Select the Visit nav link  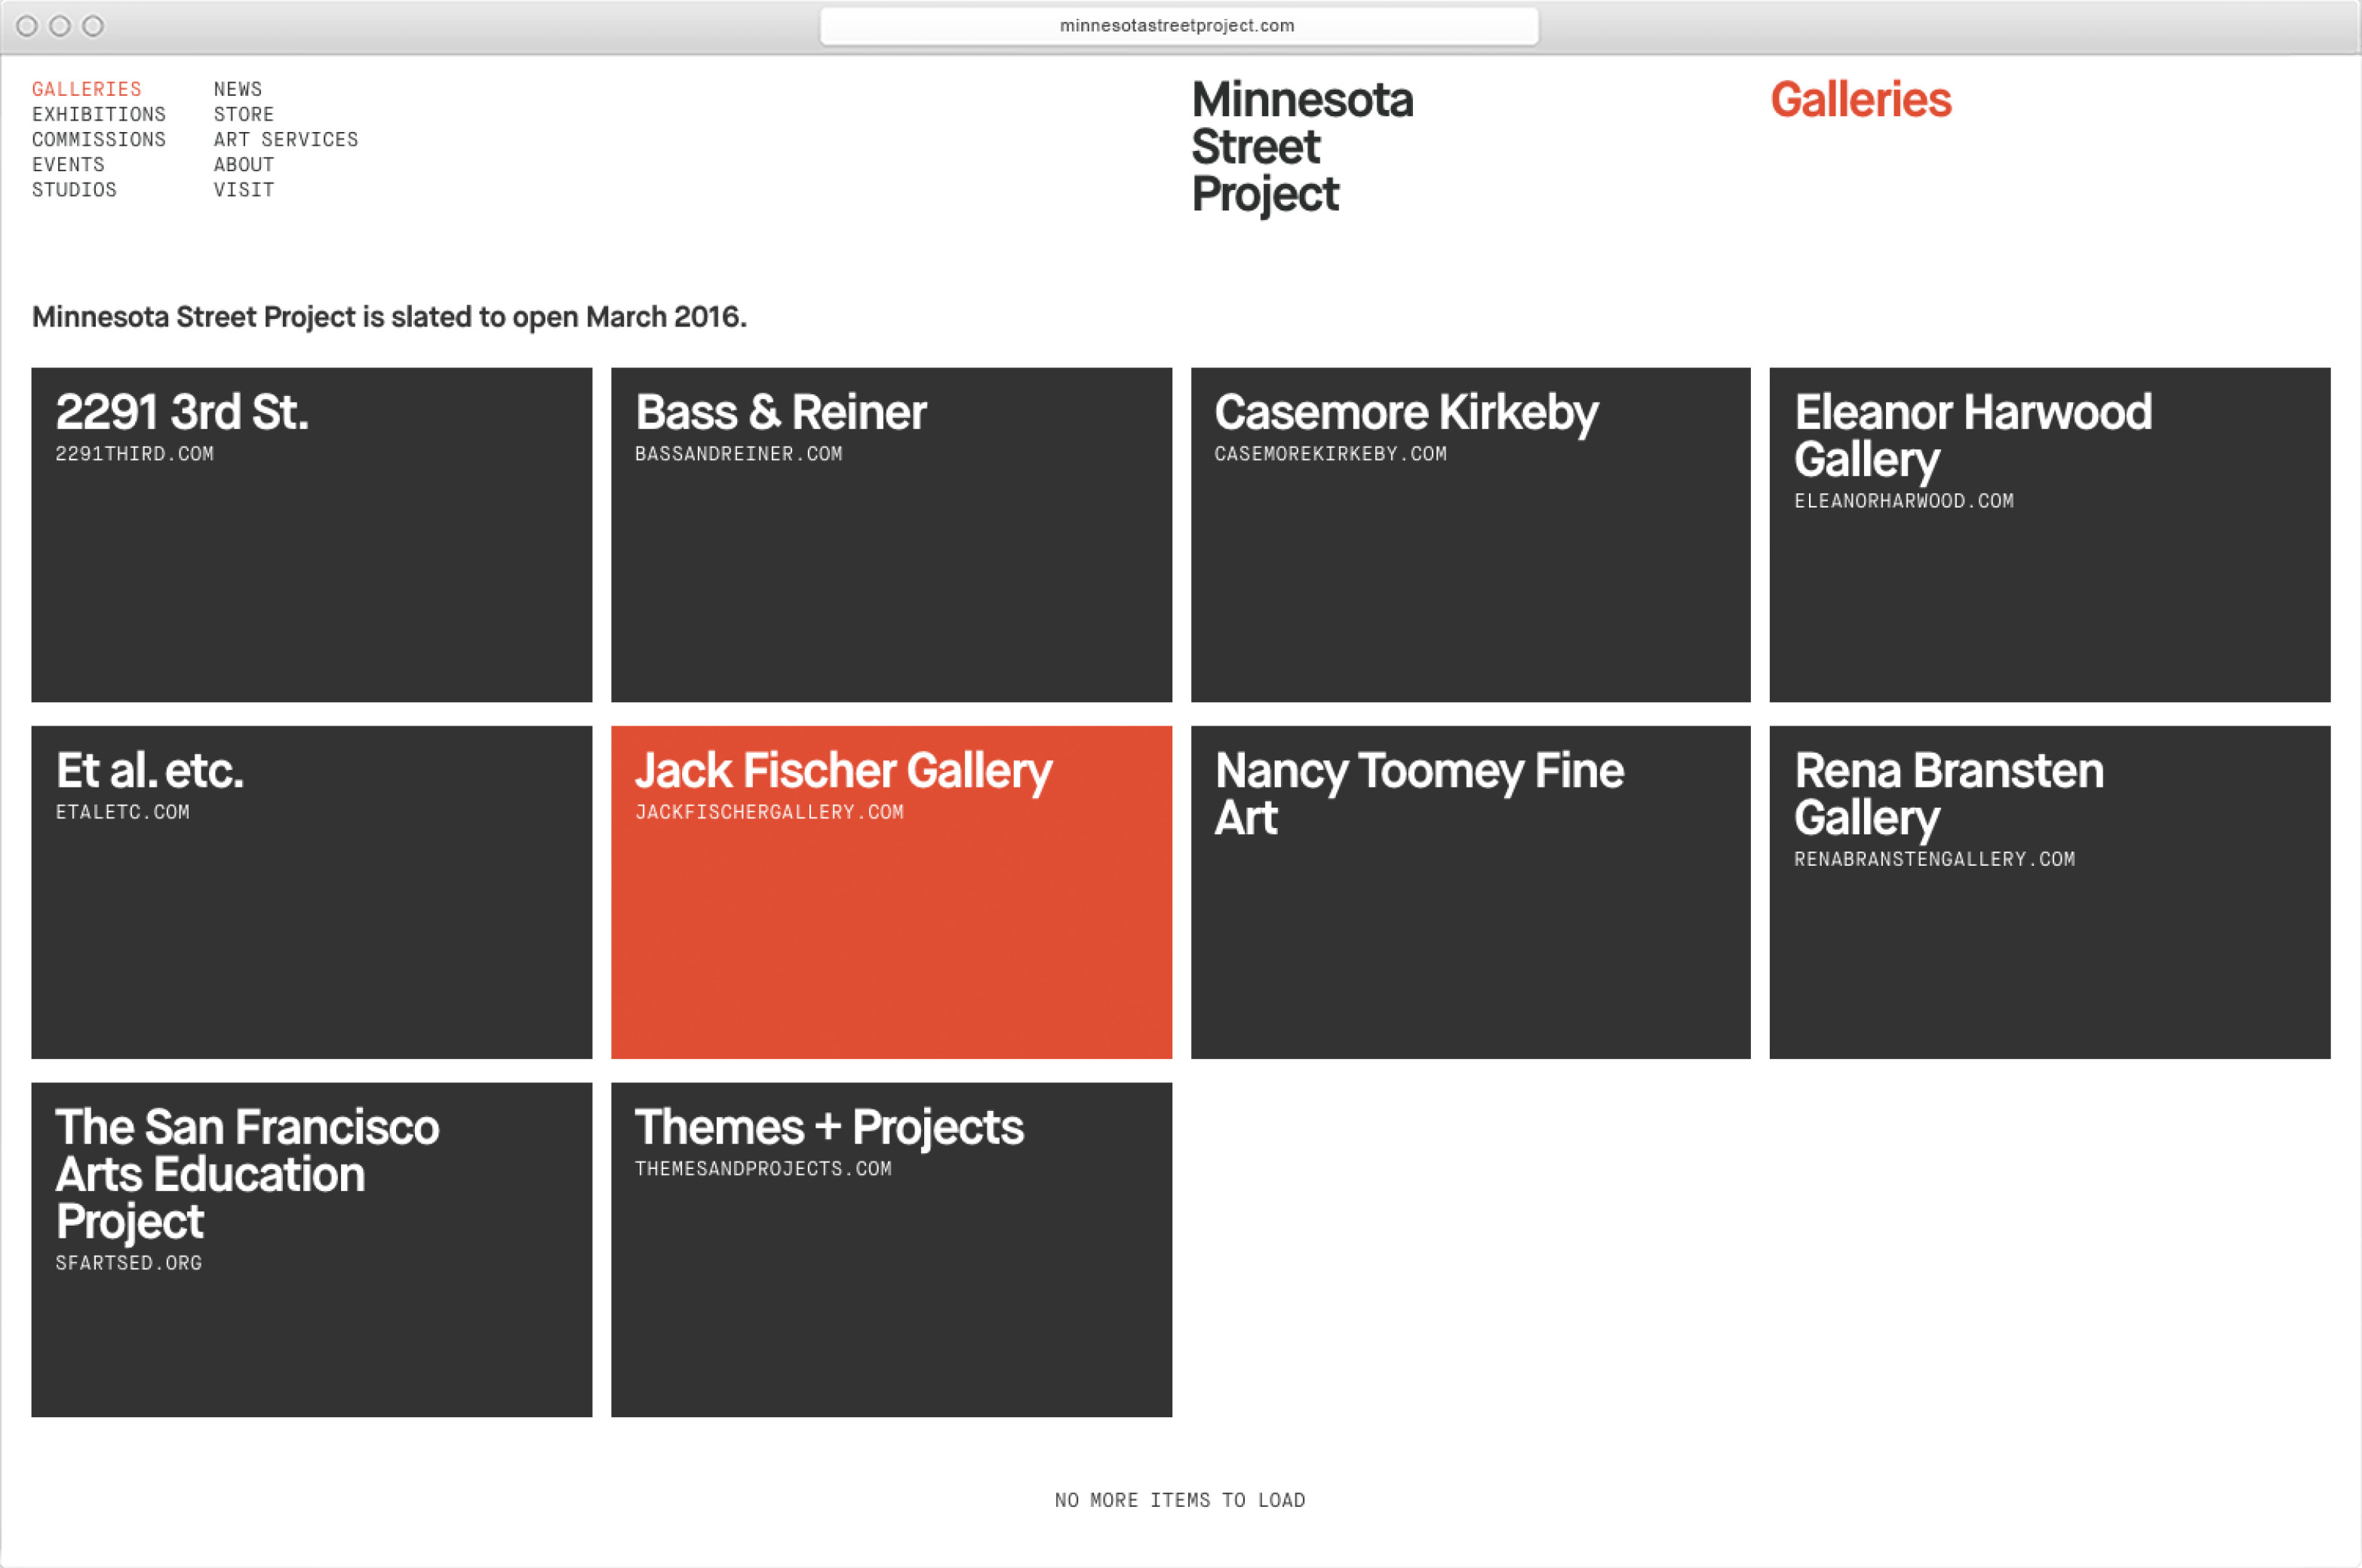[244, 189]
